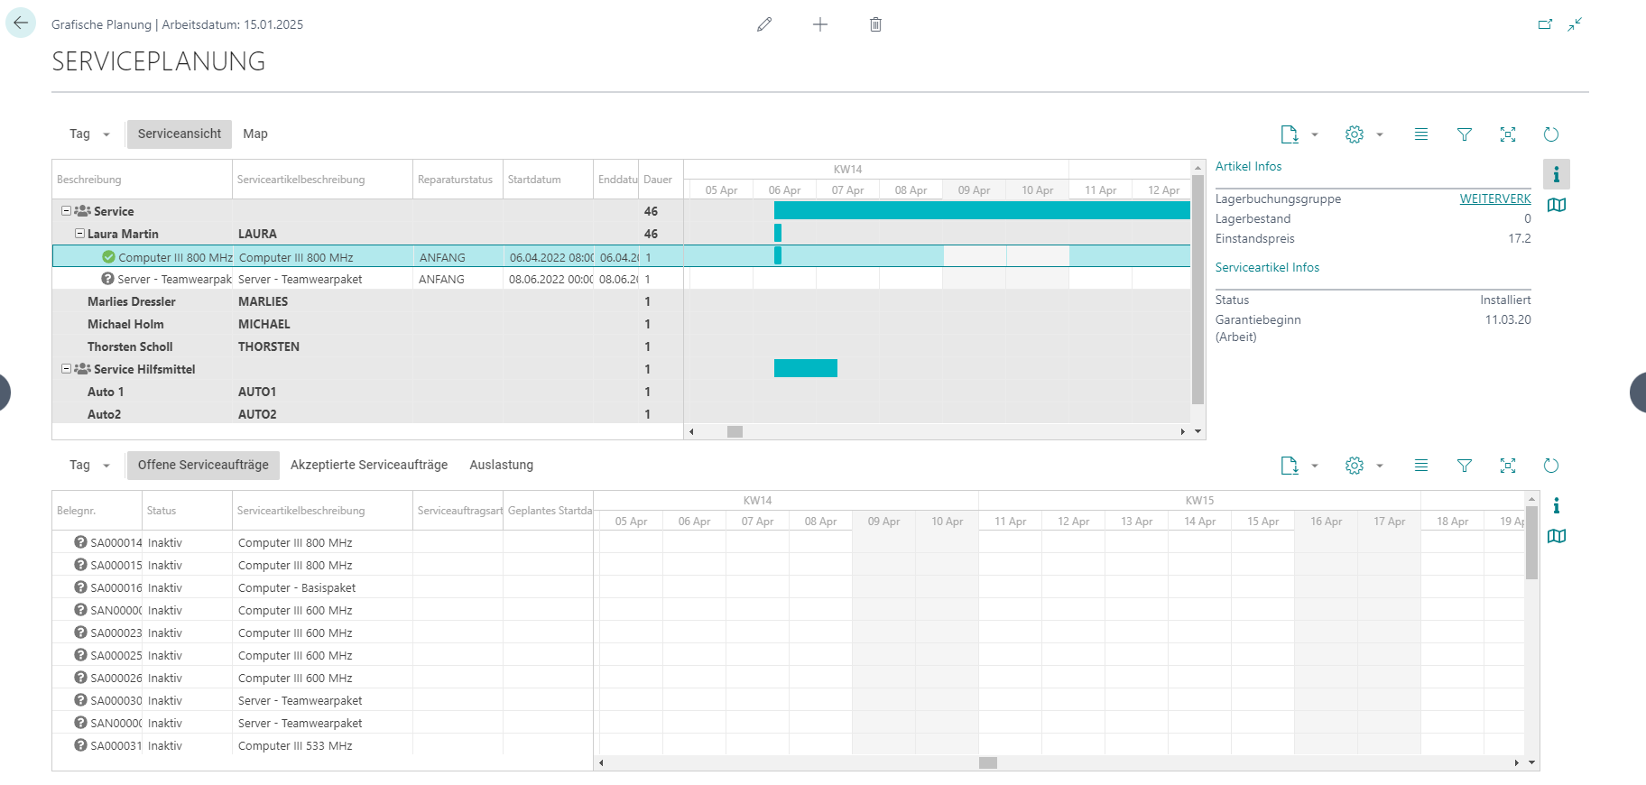Click question mark icon for SA000014
This screenshot has width=1646, height=785.
81,542
